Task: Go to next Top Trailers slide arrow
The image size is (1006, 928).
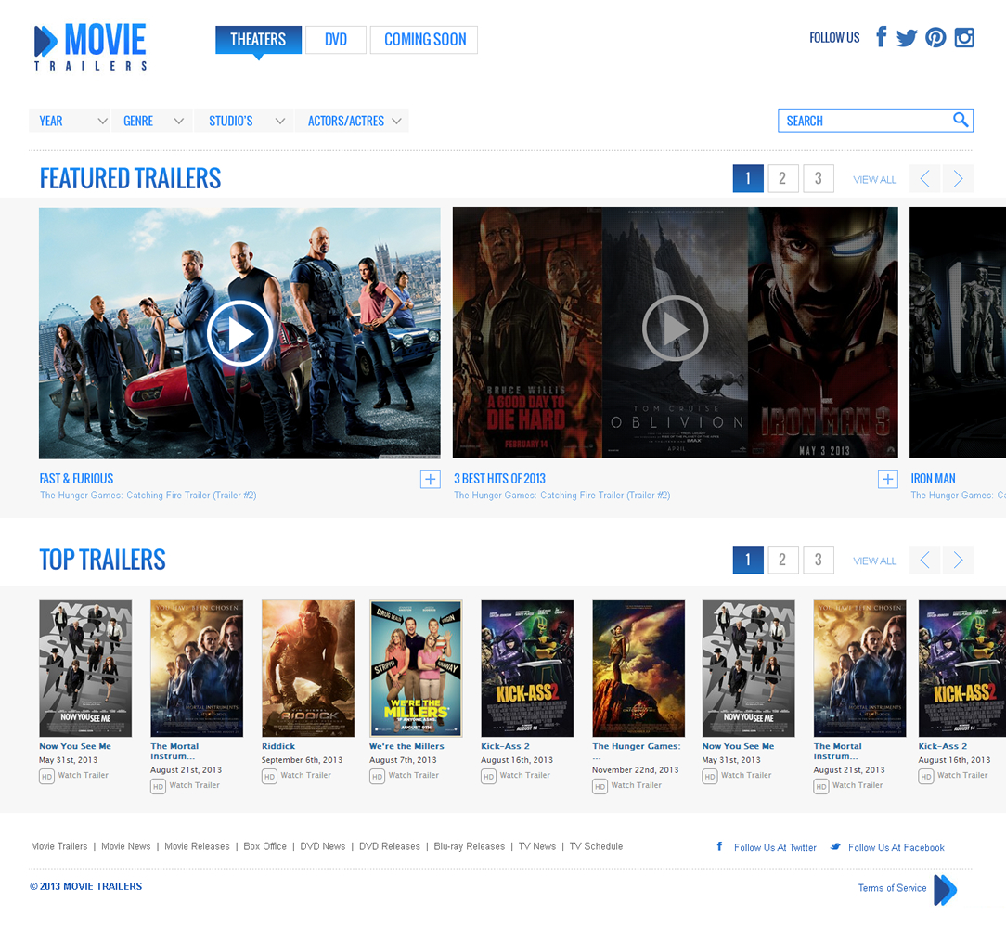Action: click(958, 560)
